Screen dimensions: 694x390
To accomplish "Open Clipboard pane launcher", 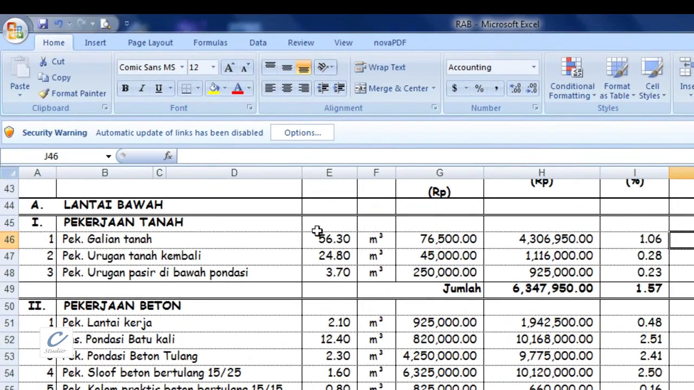I will pos(105,108).
